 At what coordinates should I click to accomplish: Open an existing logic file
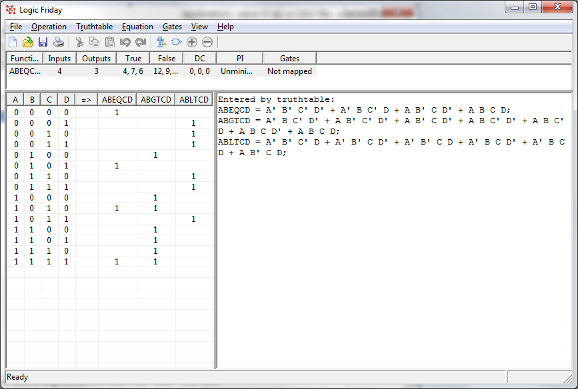click(27, 41)
